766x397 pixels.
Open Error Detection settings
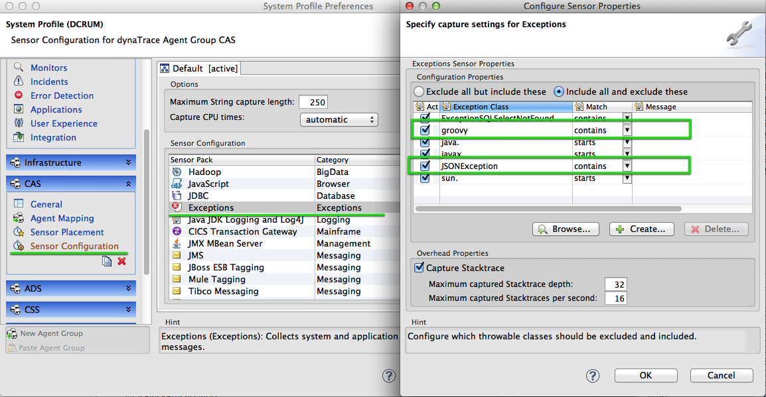pyautogui.click(x=62, y=95)
